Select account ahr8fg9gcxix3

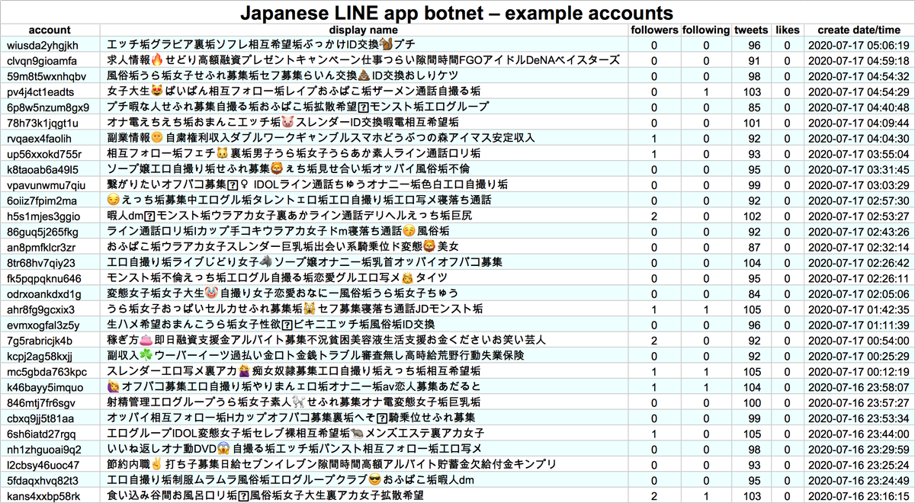pyautogui.click(x=41, y=309)
